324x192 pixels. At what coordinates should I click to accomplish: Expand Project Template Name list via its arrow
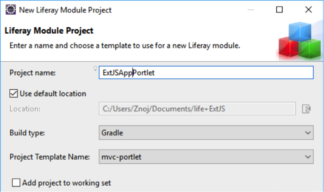308,157
